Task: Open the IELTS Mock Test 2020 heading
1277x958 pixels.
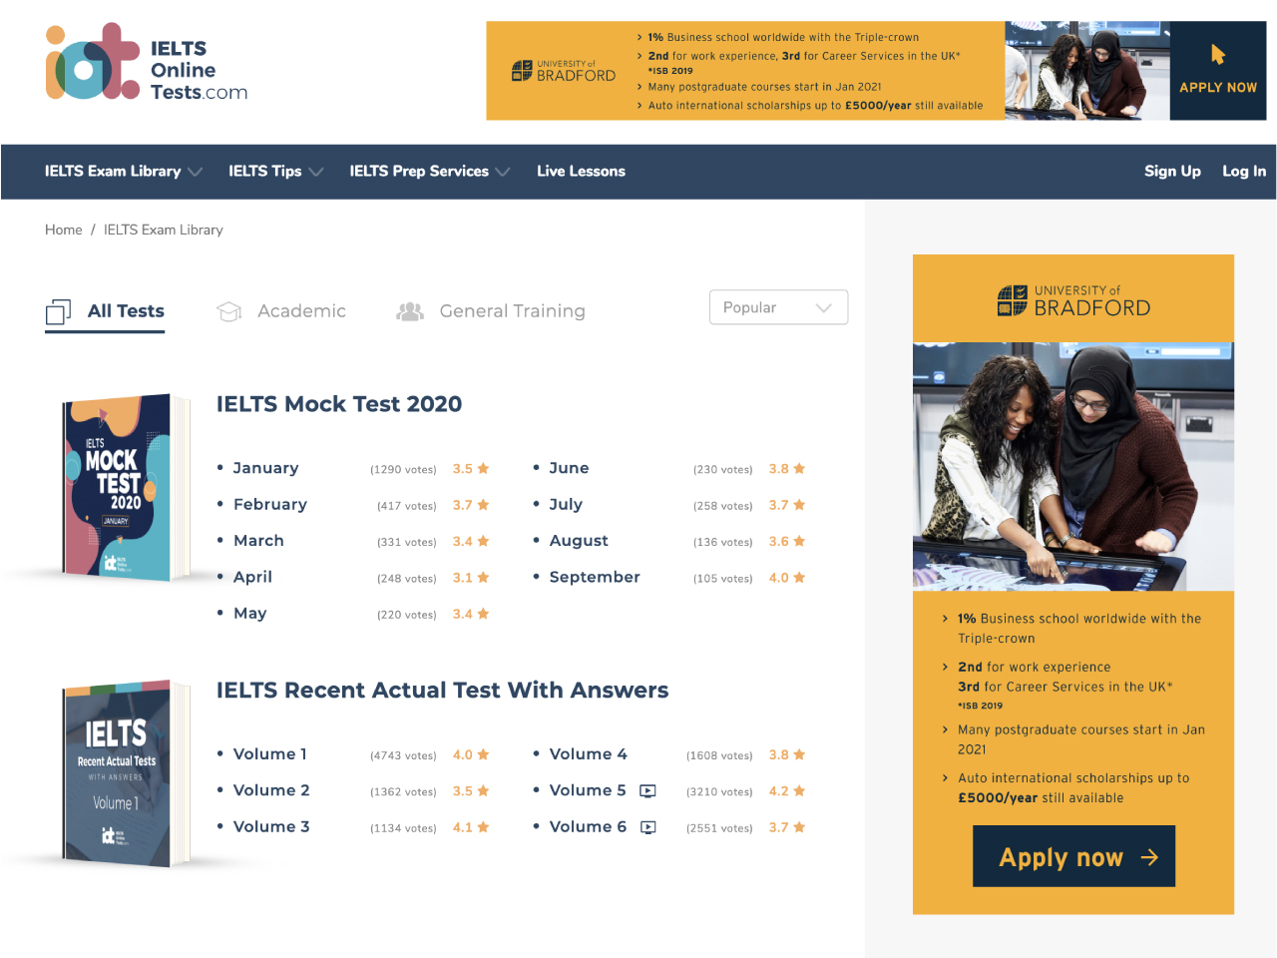Action: (339, 404)
